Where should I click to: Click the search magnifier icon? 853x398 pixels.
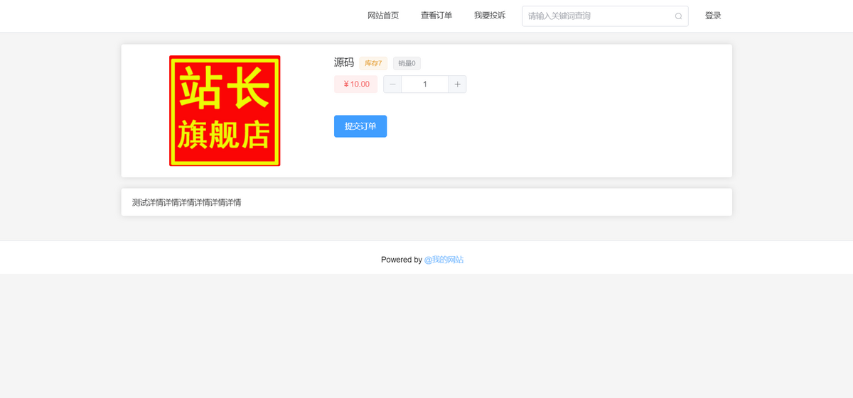pos(678,16)
